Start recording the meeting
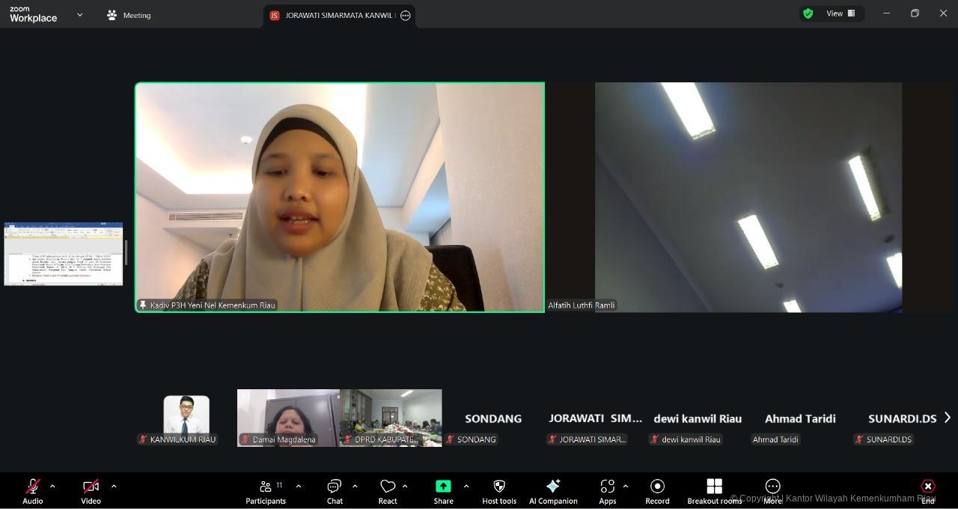This screenshot has height=509, width=958. coord(657,490)
